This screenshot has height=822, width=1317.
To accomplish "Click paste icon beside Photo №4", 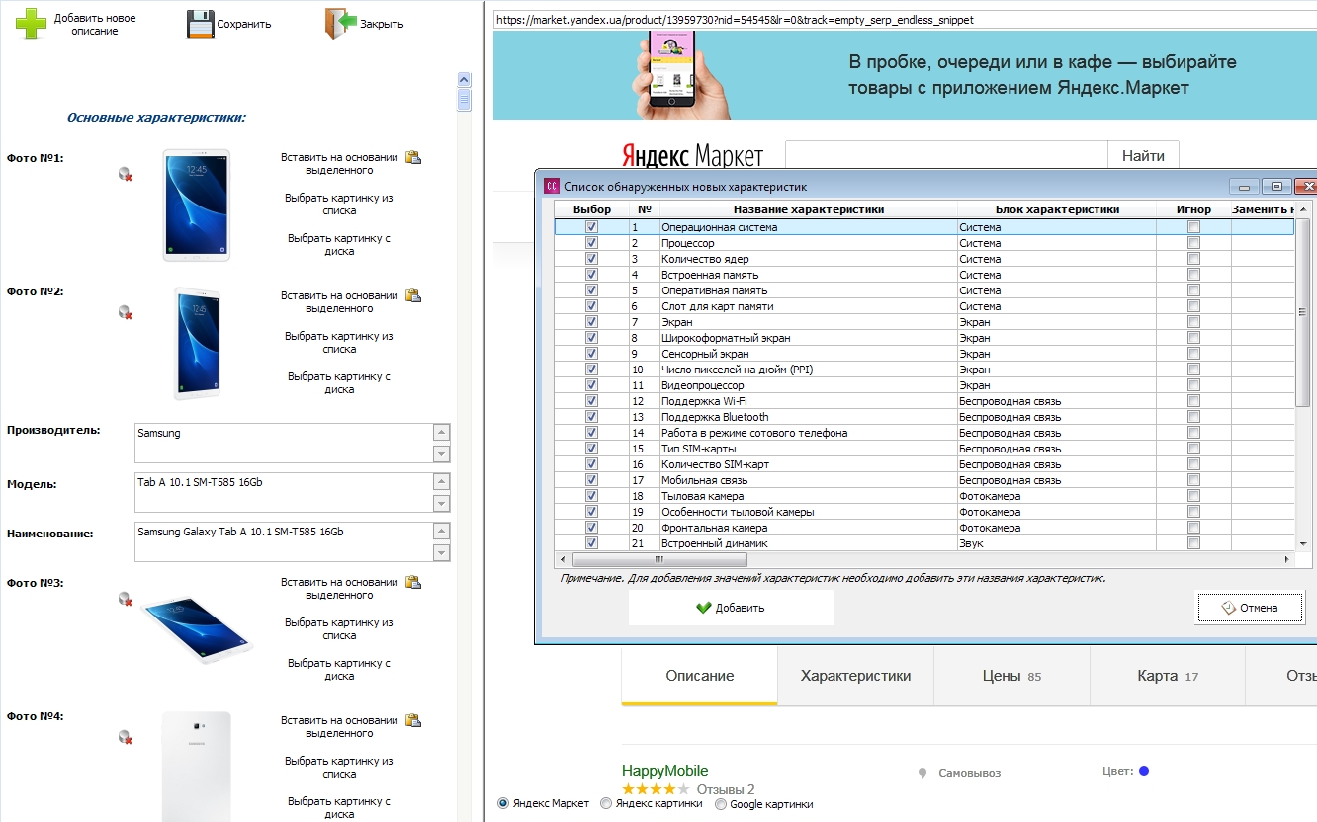I will point(413,720).
